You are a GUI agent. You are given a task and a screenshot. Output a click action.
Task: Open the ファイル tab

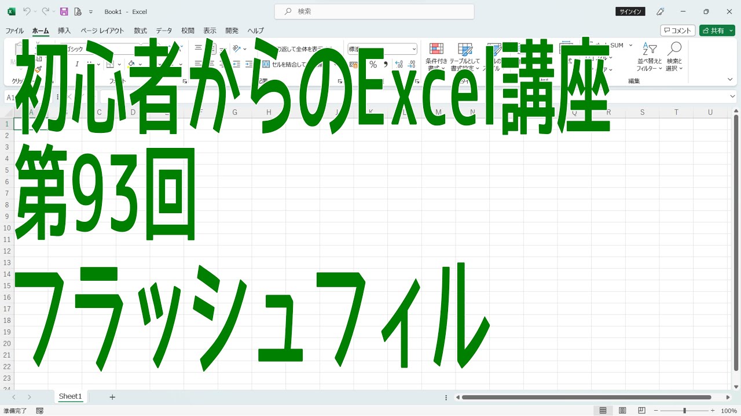click(x=14, y=31)
